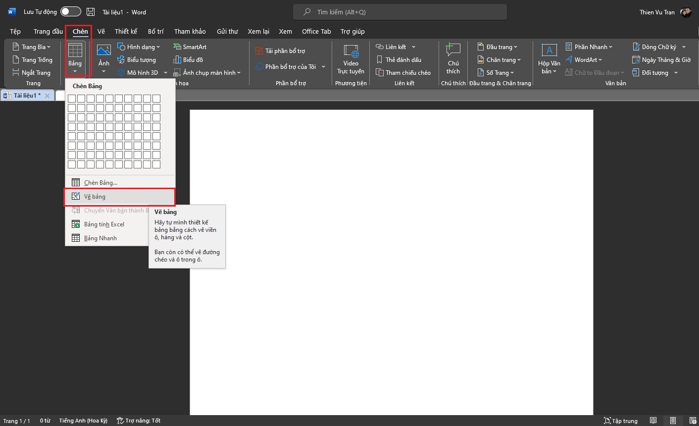The height and width of the screenshot is (426, 699).
Task: Click the 0 từ word count
Action: [x=45, y=421]
